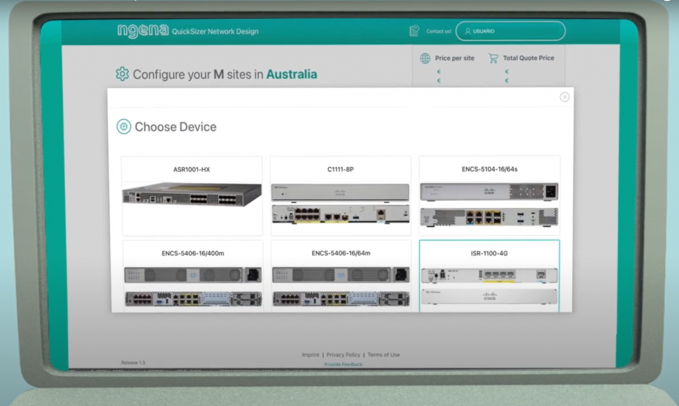
Task: Click the Total Quote Price label
Action: [x=528, y=58]
